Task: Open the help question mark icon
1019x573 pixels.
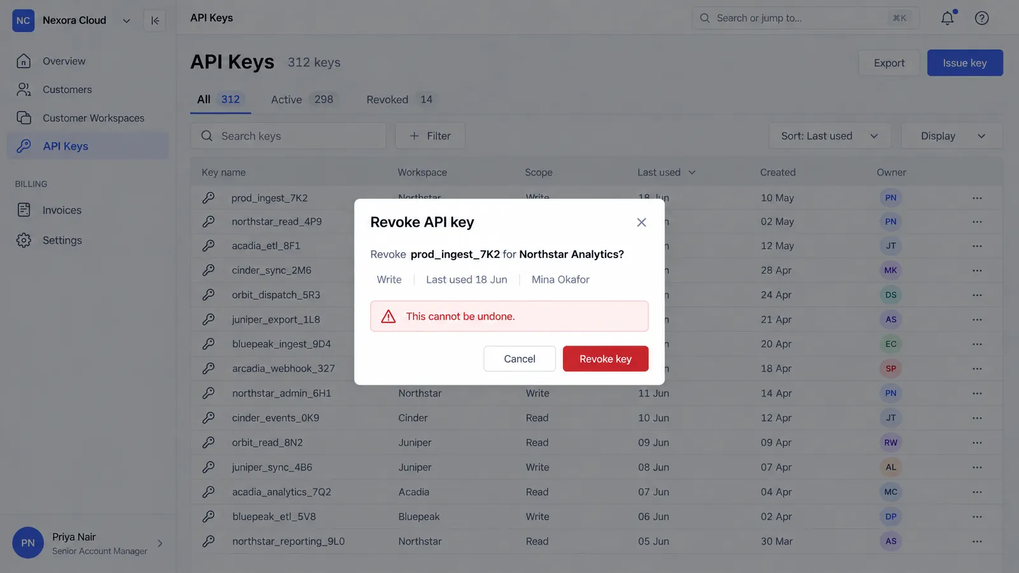Action: 982,18
